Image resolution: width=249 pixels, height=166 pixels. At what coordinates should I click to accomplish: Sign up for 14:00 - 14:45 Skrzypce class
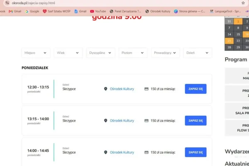coord(195,152)
